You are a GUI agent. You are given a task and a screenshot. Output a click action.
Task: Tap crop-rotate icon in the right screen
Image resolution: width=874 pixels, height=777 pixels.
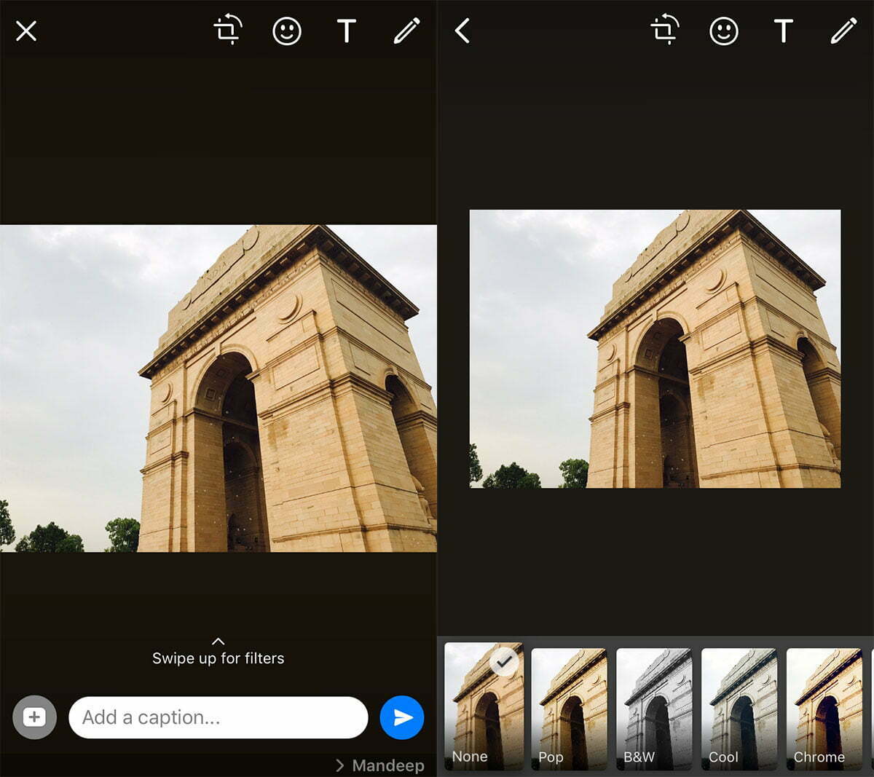(664, 31)
